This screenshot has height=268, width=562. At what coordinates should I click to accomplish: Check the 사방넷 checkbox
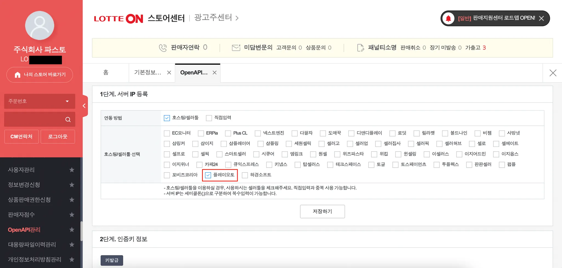point(502,133)
